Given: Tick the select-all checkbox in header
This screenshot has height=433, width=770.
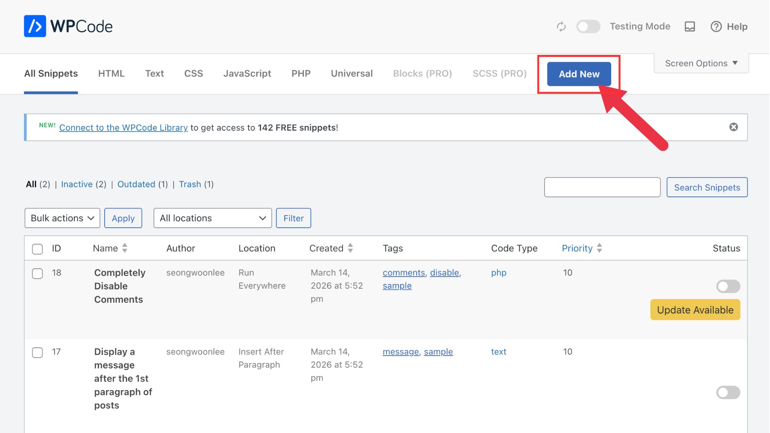Looking at the screenshot, I should (x=37, y=249).
